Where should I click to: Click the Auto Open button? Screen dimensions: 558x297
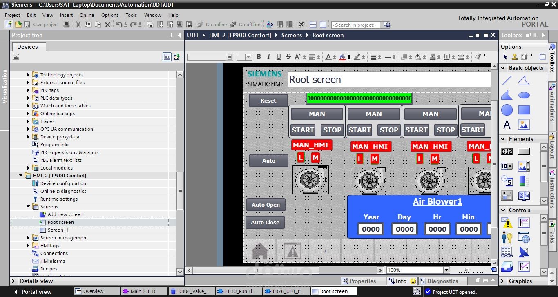266,205
